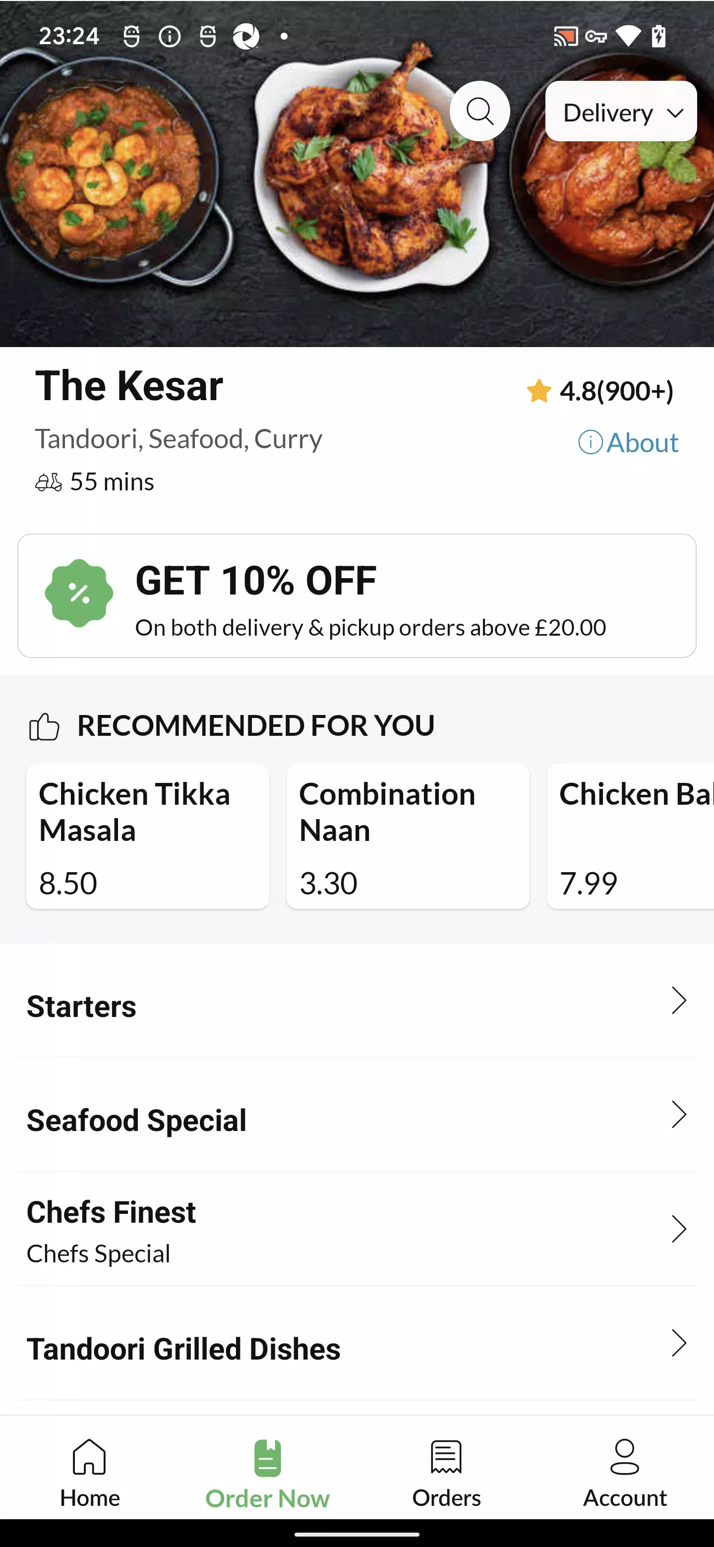Tap the delivery scooter icon
This screenshot has width=714, height=1547.
[49, 482]
